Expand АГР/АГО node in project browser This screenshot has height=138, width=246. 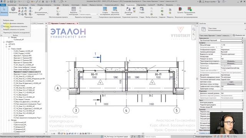pyautogui.click(x=7, y=44)
